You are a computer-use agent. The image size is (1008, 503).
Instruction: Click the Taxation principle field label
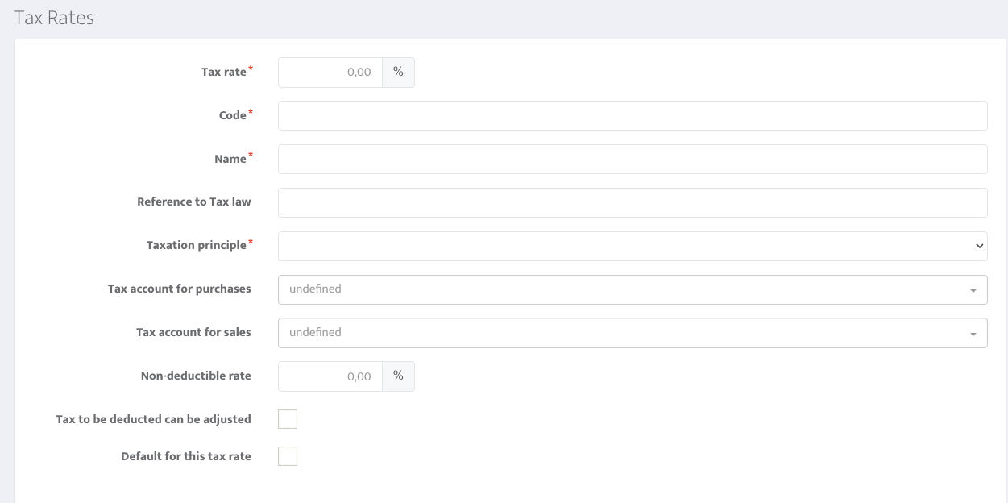(197, 245)
